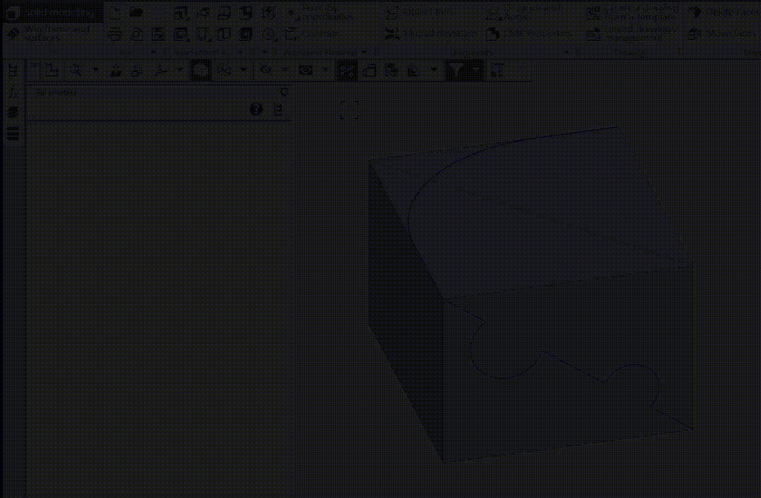Click the print icon in the ribbon
761x498 pixels.
tap(114, 35)
